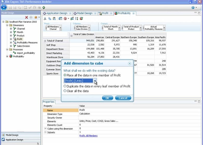Viewport: 203px width, 145px height.
Task: Click the green refresh icon in top toolbar
Action: click(x=44, y=8)
